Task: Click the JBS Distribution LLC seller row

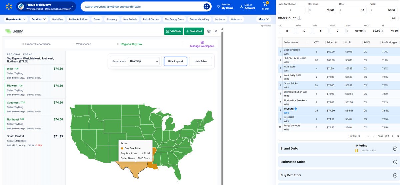Action: [x=339, y=60]
